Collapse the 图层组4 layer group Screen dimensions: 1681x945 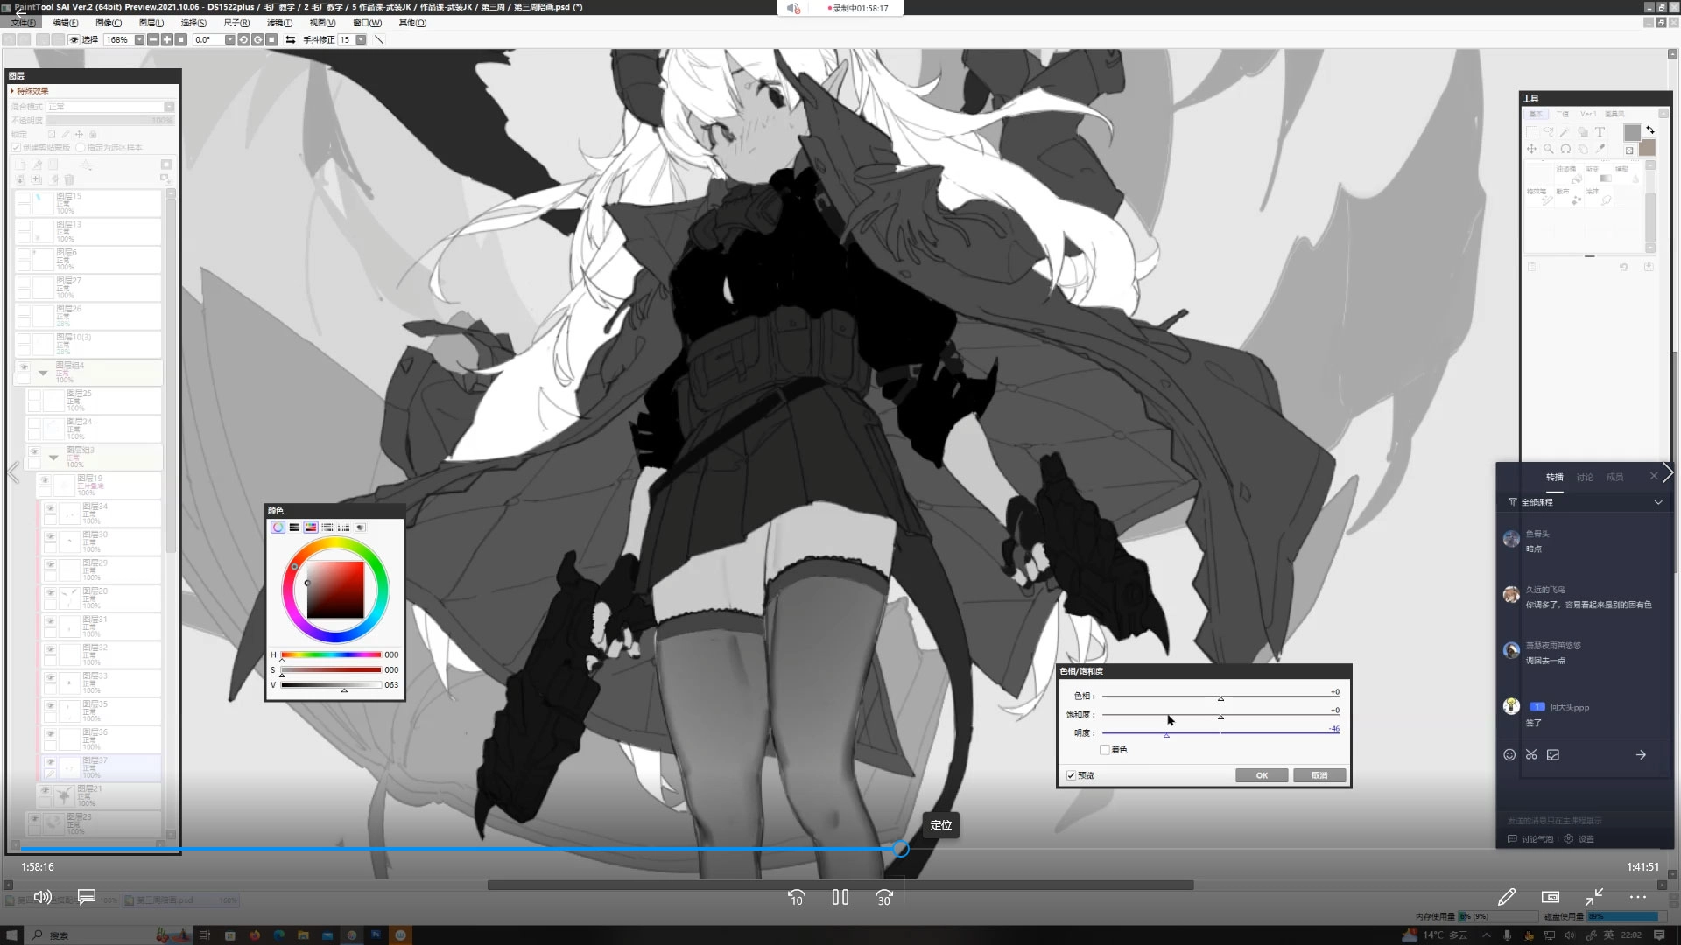click(43, 374)
